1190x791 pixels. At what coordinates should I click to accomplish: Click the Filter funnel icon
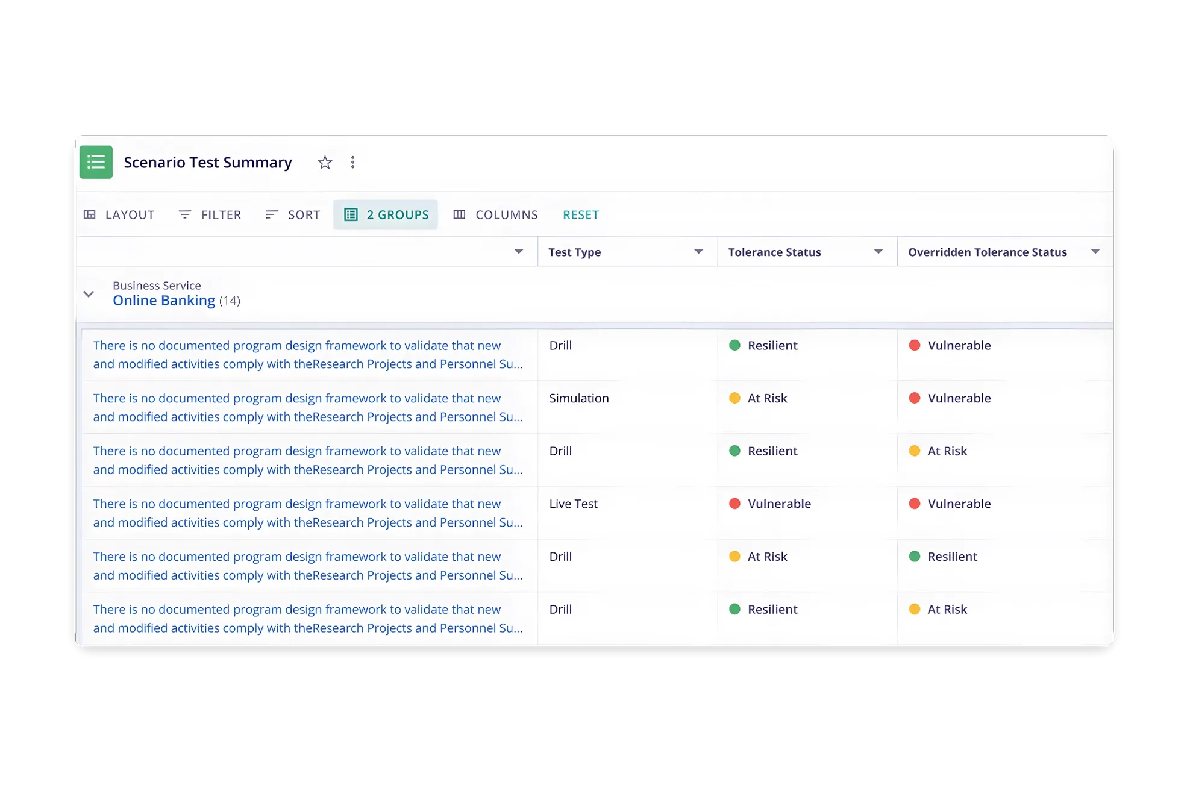coord(185,215)
